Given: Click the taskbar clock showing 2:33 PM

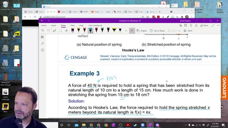Looking at the screenshot, I should click(x=215, y=125).
